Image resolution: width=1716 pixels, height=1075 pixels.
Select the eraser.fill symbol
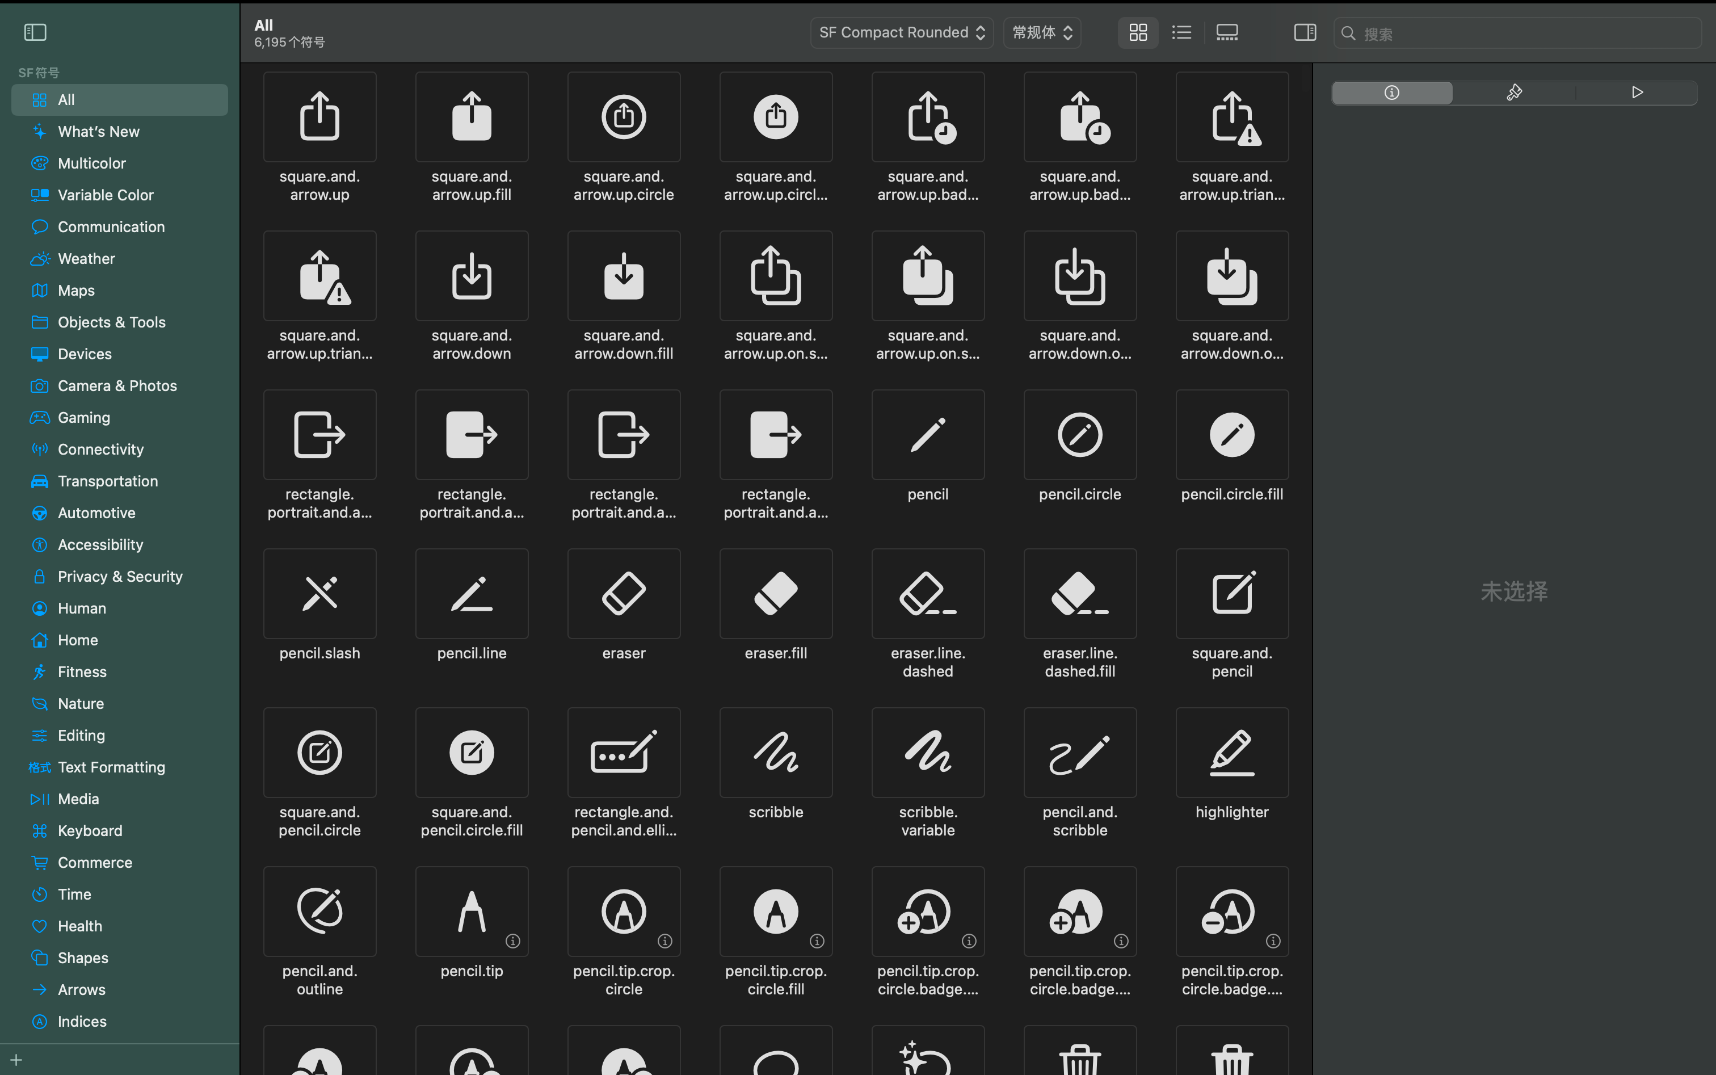[776, 594]
